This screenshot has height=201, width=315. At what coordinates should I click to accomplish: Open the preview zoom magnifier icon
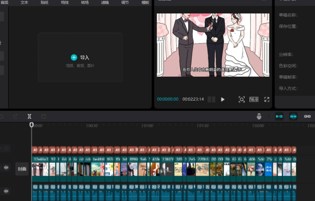(242, 99)
